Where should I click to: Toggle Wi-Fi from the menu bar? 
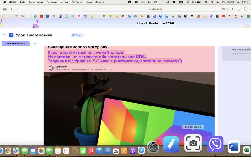pyautogui.click(x=206, y=2)
